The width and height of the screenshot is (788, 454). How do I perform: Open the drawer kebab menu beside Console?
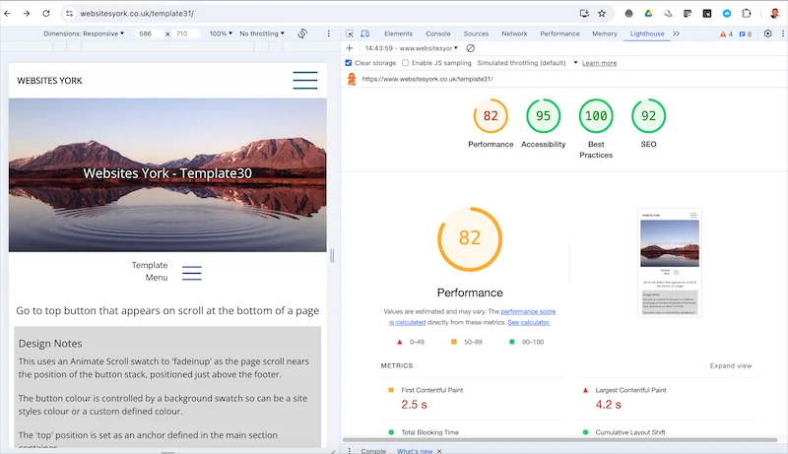click(350, 450)
